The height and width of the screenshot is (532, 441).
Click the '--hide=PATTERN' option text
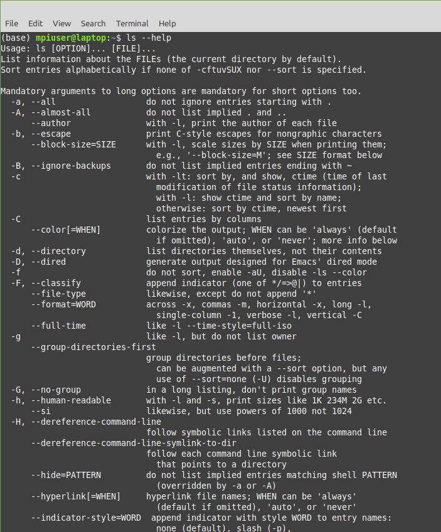pyautogui.click(x=66, y=475)
